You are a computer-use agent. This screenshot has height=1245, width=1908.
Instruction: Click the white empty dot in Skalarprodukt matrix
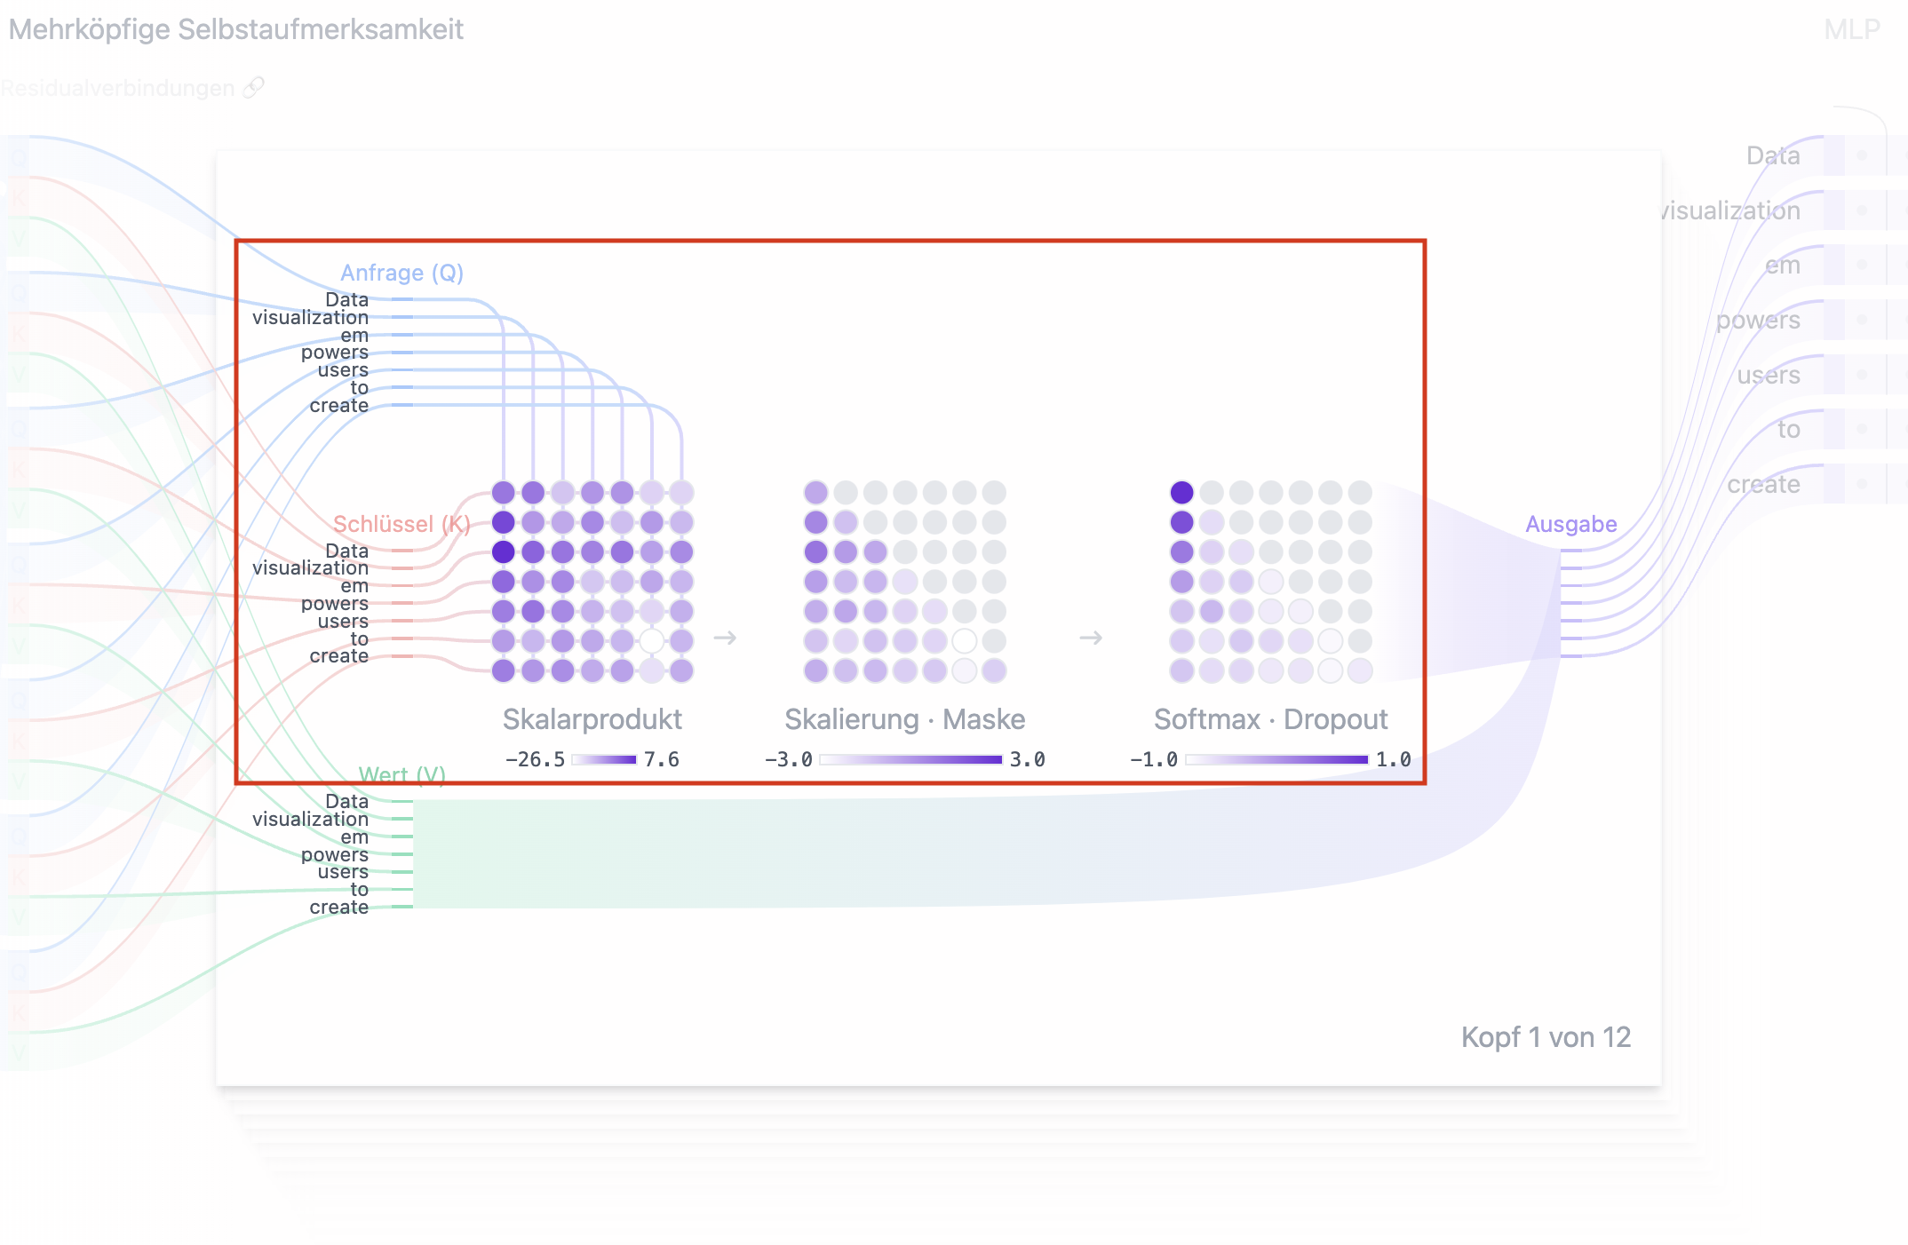[x=652, y=640]
